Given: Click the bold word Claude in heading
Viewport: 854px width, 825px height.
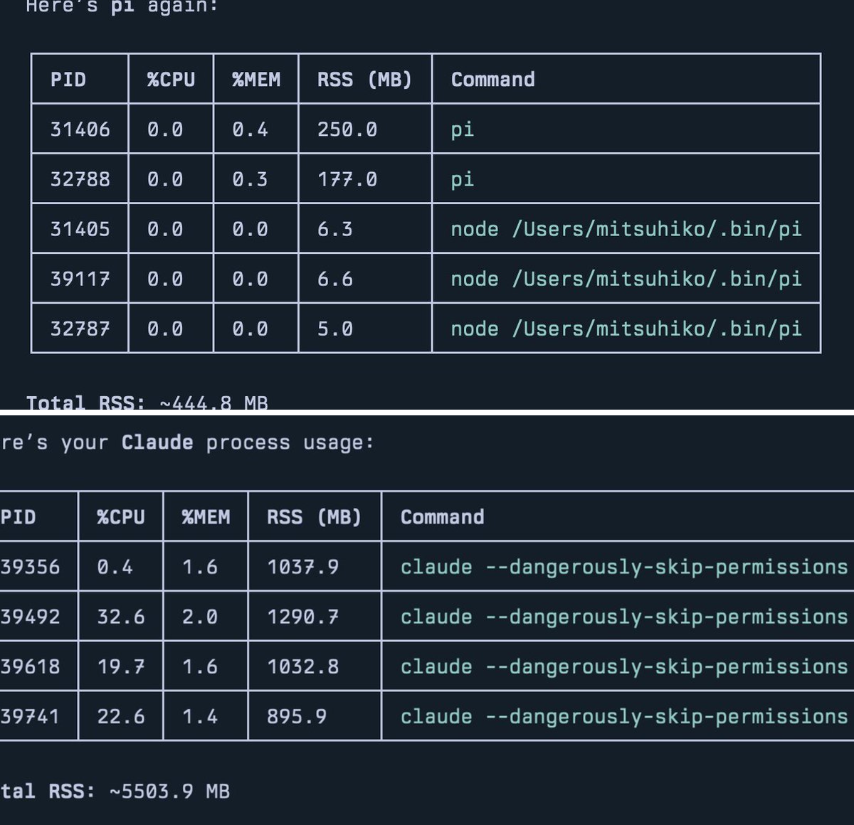Looking at the screenshot, I should coord(157,442).
